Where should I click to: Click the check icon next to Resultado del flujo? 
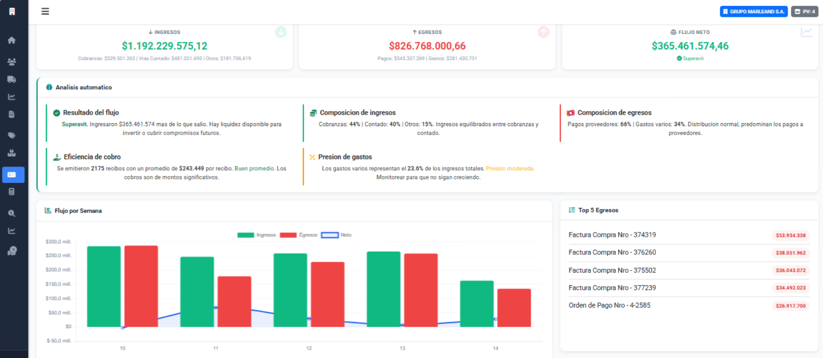pos(56,113)
